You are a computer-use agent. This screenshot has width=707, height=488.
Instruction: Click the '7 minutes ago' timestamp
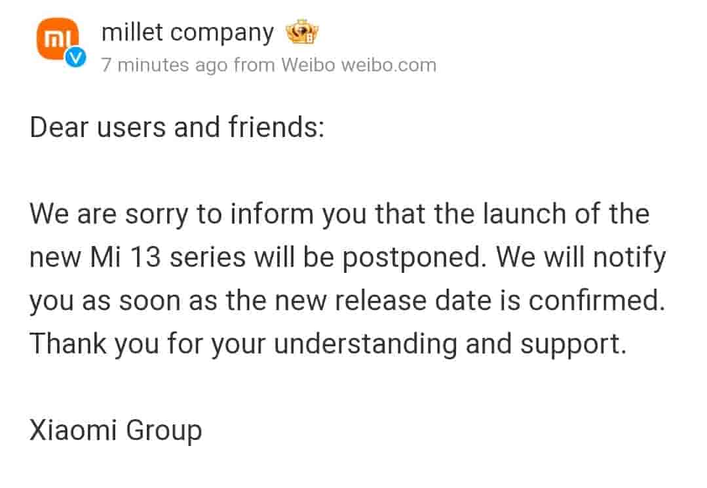(164, 65)
